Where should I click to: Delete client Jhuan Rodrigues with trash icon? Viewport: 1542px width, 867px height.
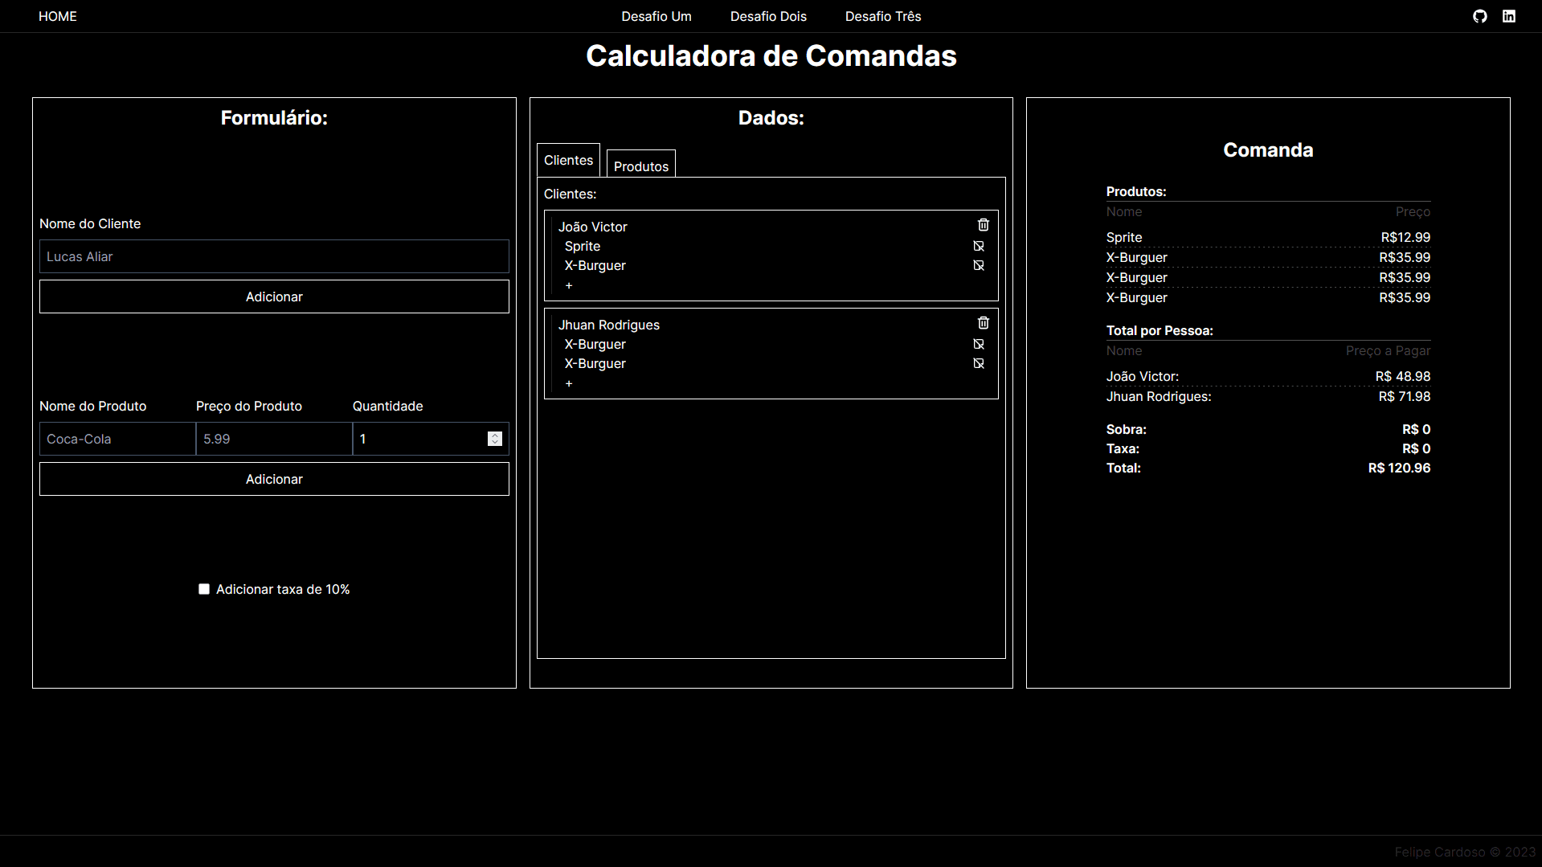click(983, 323)
